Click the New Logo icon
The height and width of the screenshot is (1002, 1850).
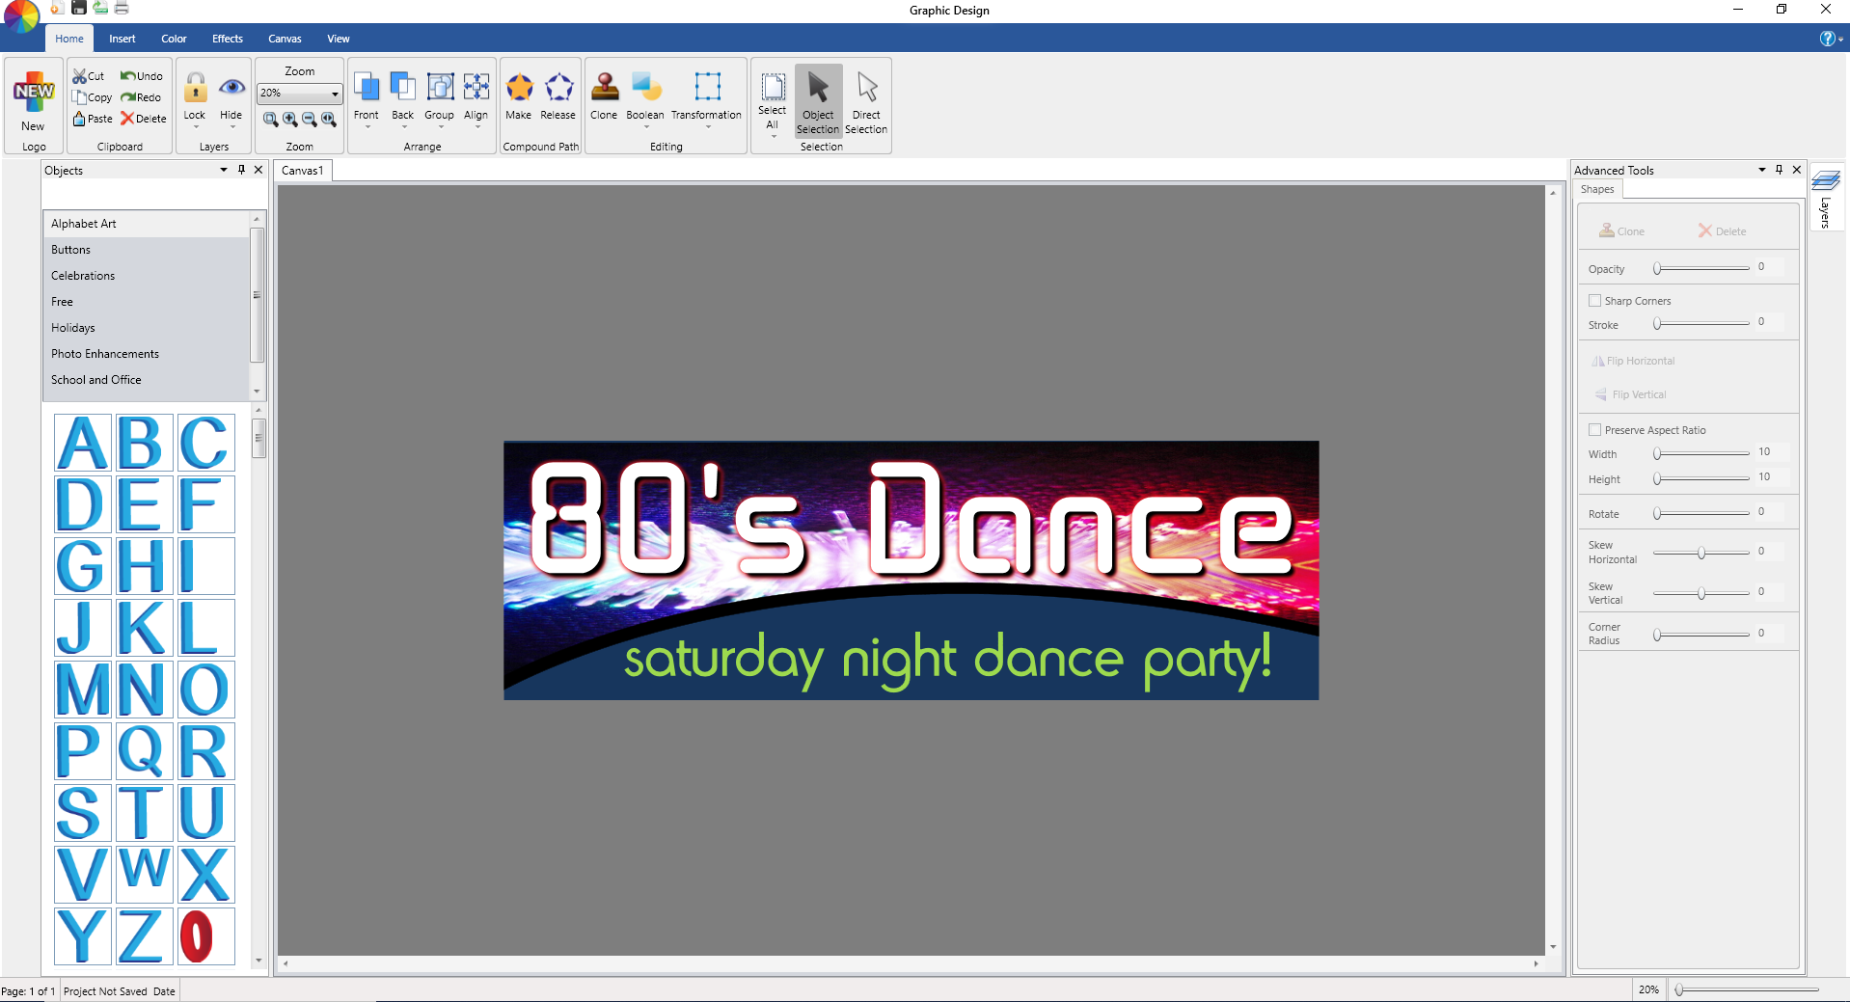(x=34, y=94)
